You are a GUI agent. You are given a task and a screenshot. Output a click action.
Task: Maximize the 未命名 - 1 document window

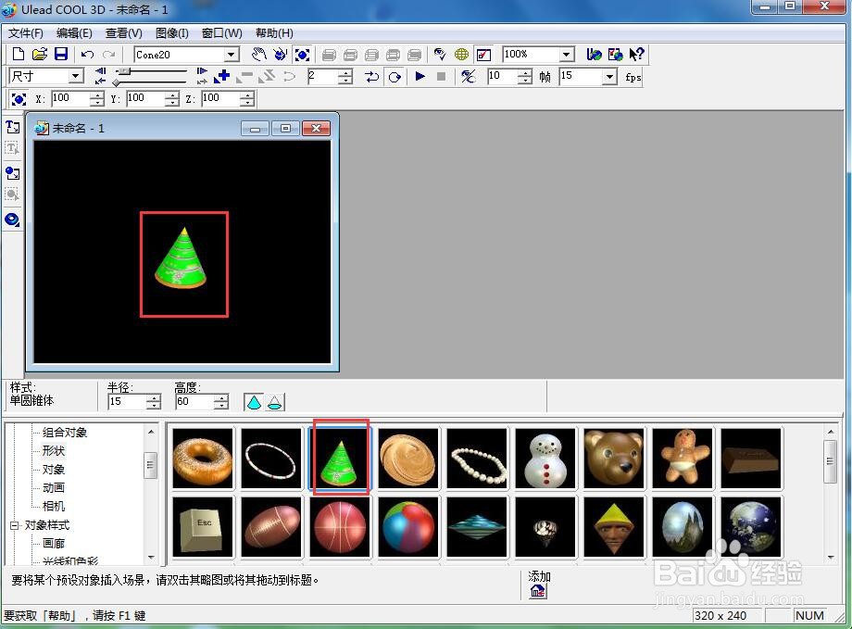285,128
